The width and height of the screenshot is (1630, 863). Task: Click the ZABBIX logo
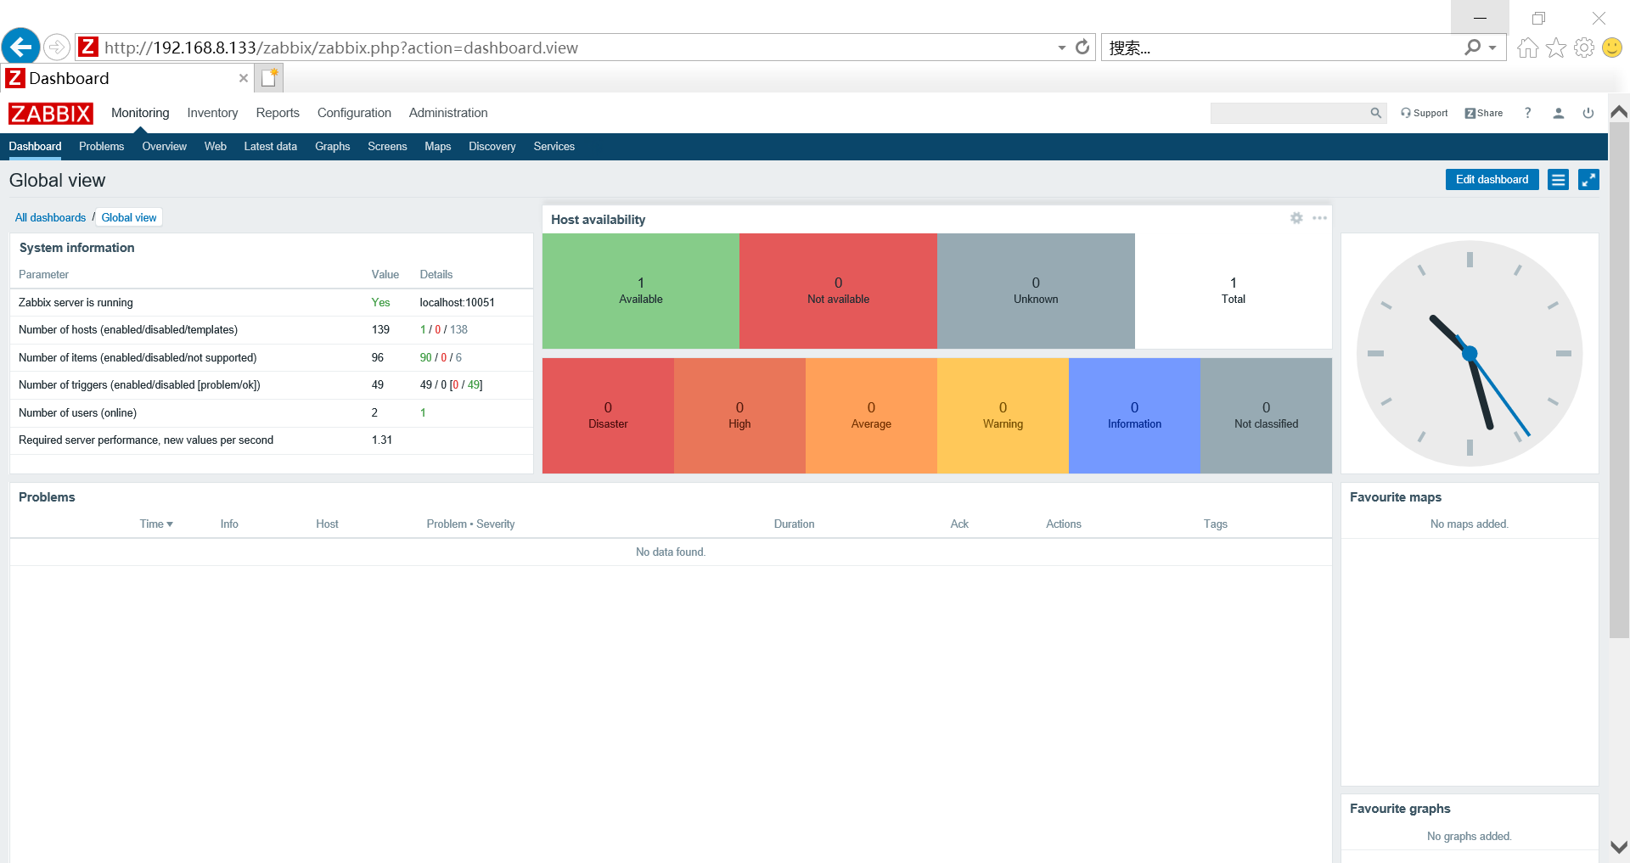coord(51,114)
